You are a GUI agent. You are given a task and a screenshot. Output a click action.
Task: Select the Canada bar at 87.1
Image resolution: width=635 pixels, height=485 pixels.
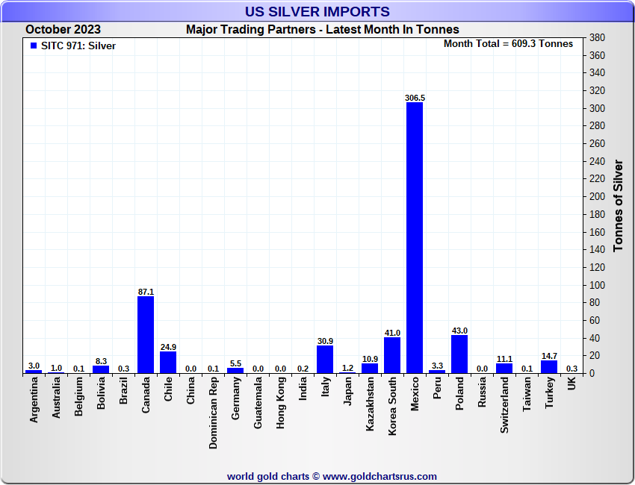tap(146, 334)
